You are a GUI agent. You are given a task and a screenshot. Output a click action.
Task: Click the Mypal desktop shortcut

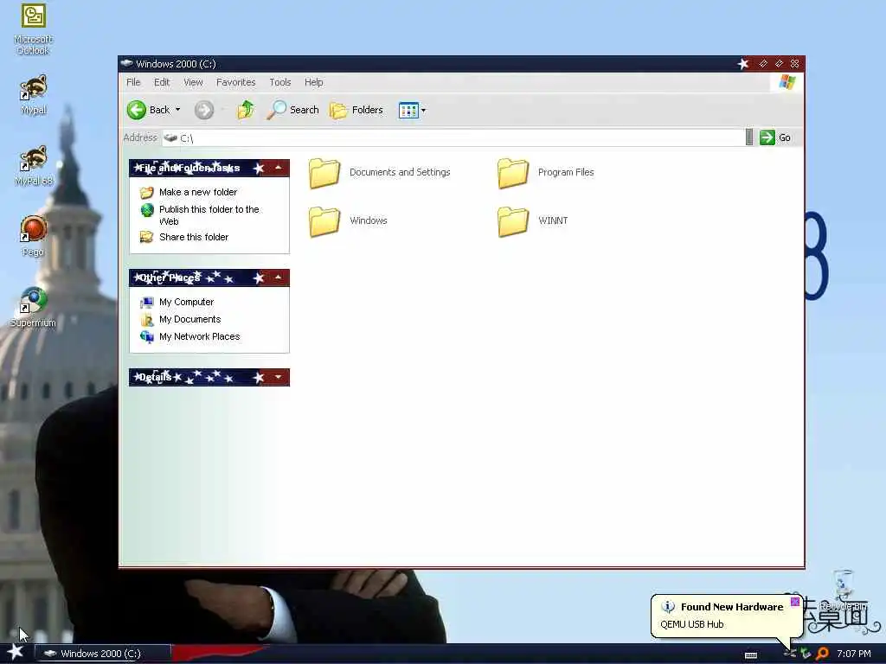34,94
